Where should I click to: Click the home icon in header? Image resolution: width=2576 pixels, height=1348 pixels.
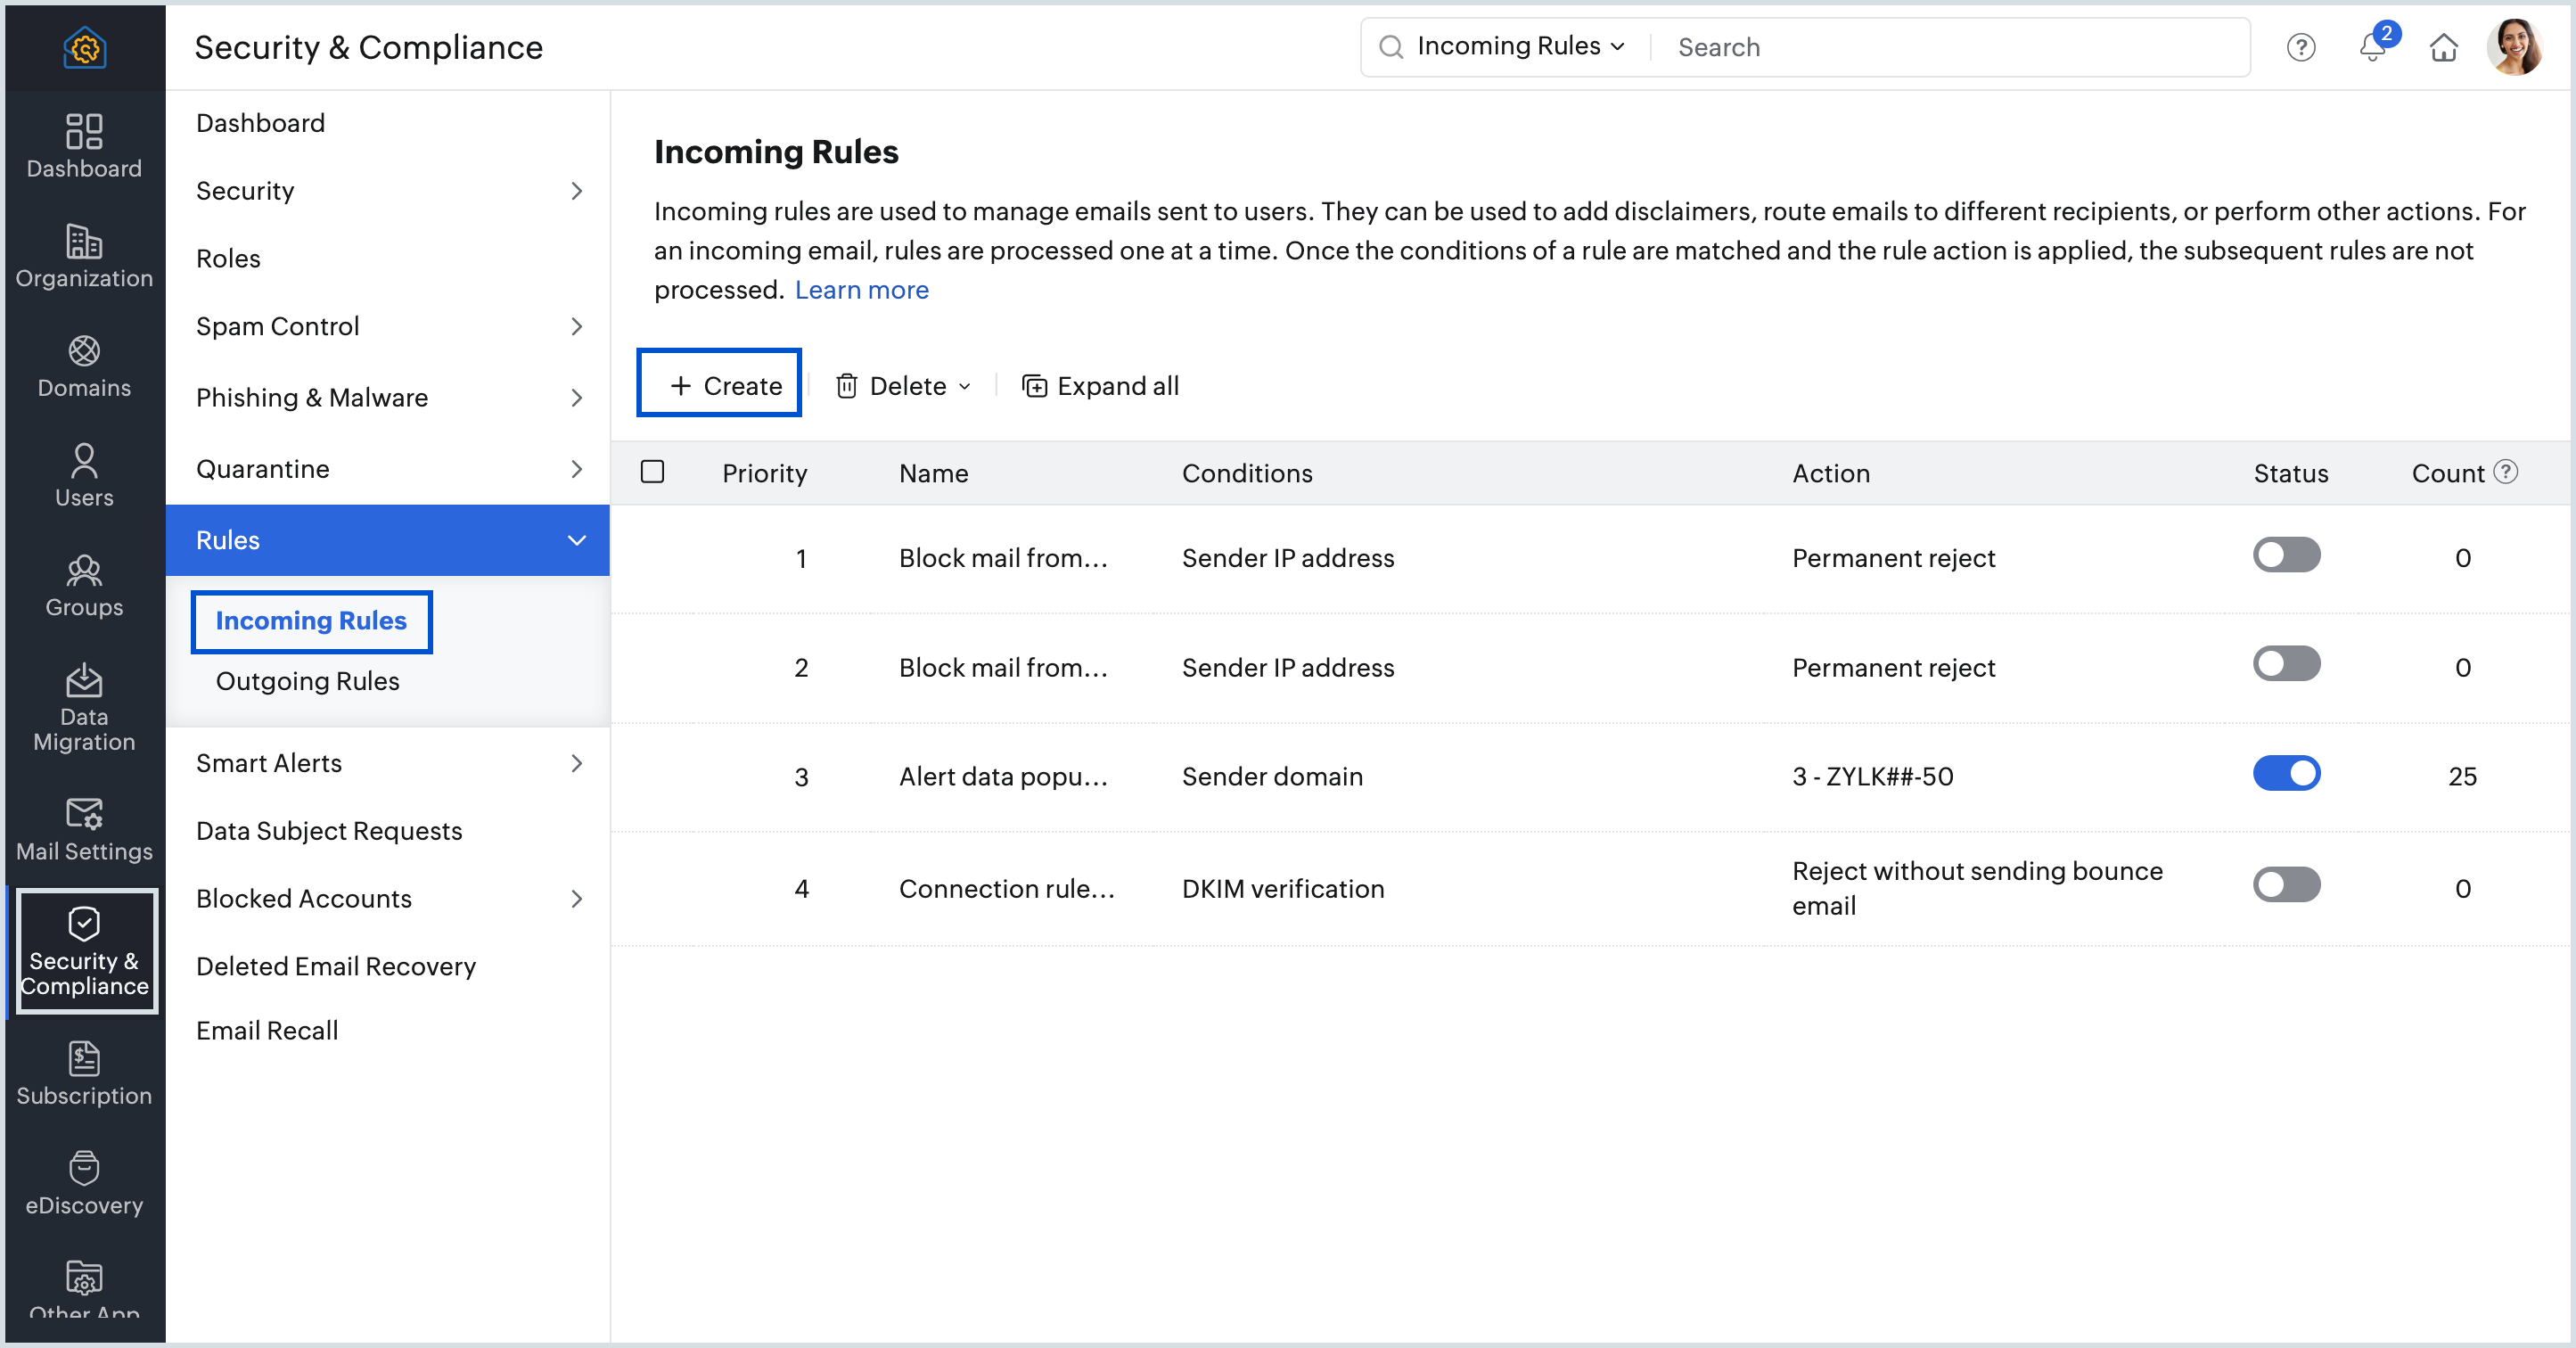tap(2443, 47)
